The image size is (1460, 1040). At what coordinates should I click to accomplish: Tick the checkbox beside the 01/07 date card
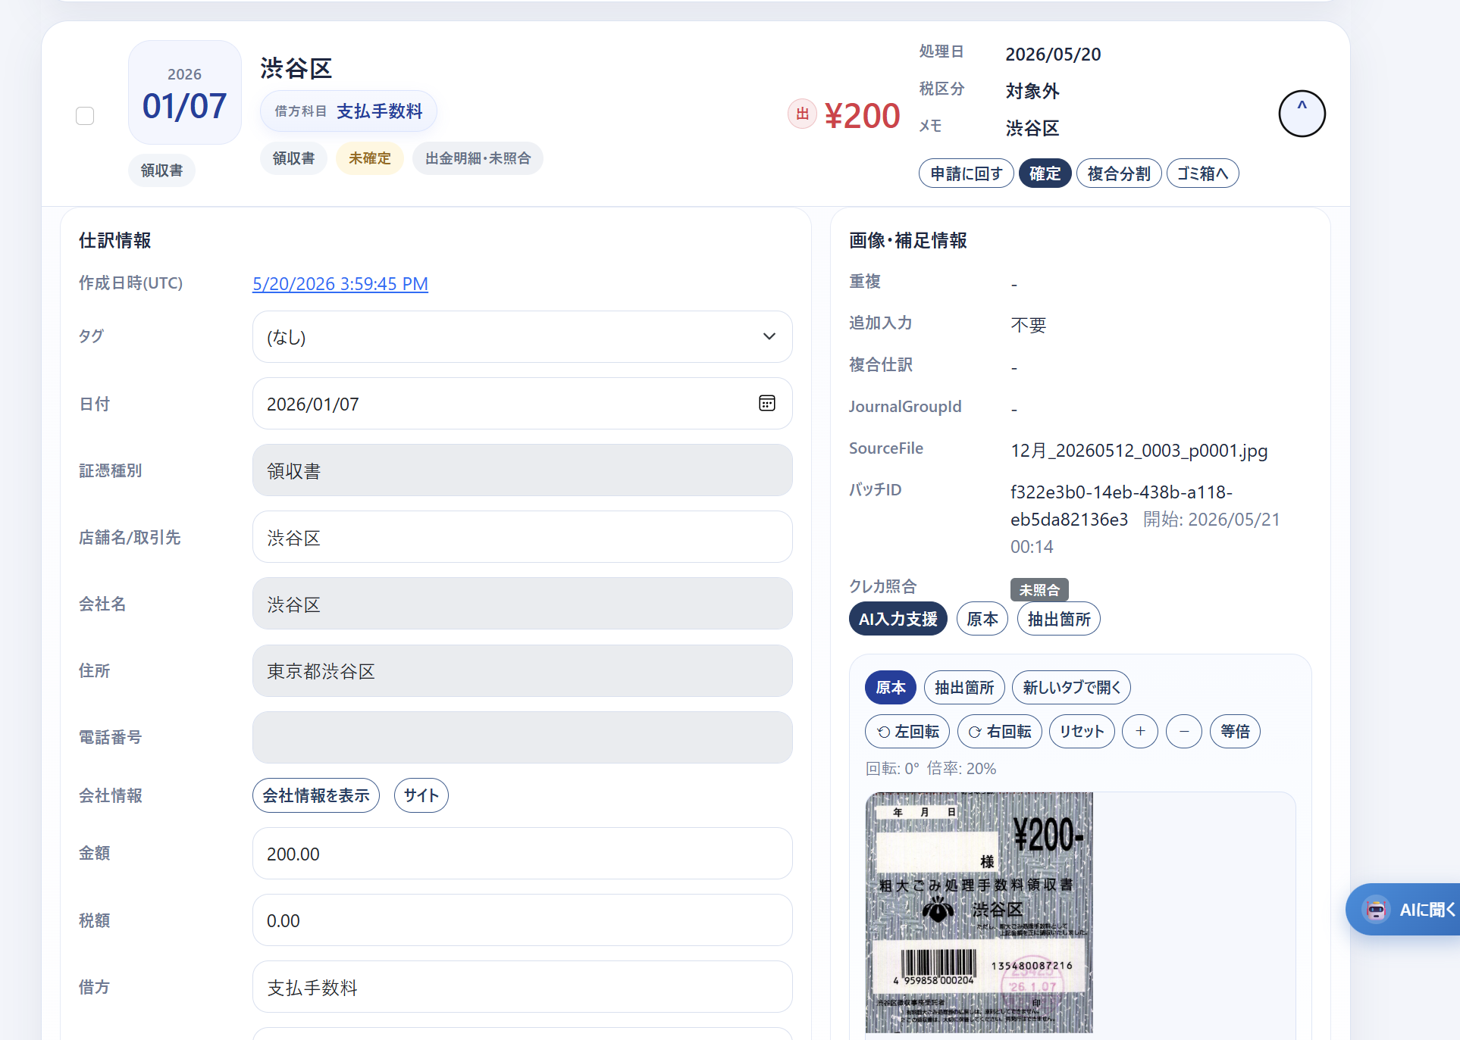(85, 116)
